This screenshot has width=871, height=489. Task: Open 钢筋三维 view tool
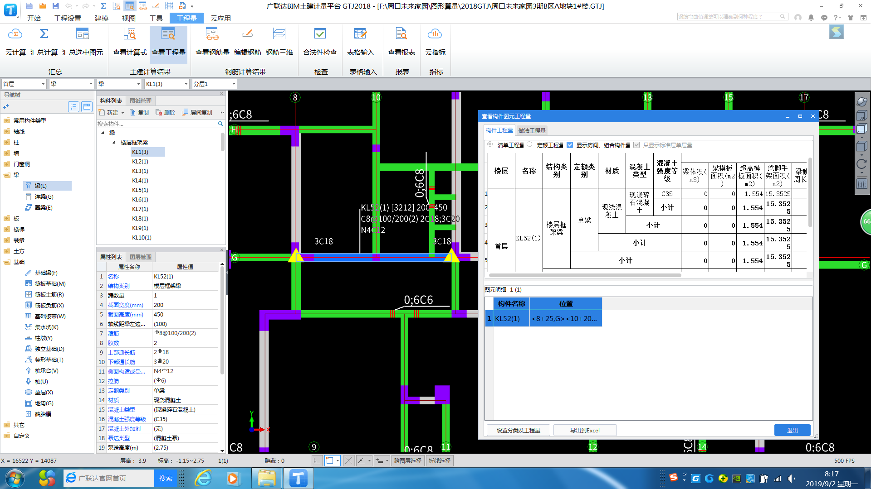coord(279,42)
